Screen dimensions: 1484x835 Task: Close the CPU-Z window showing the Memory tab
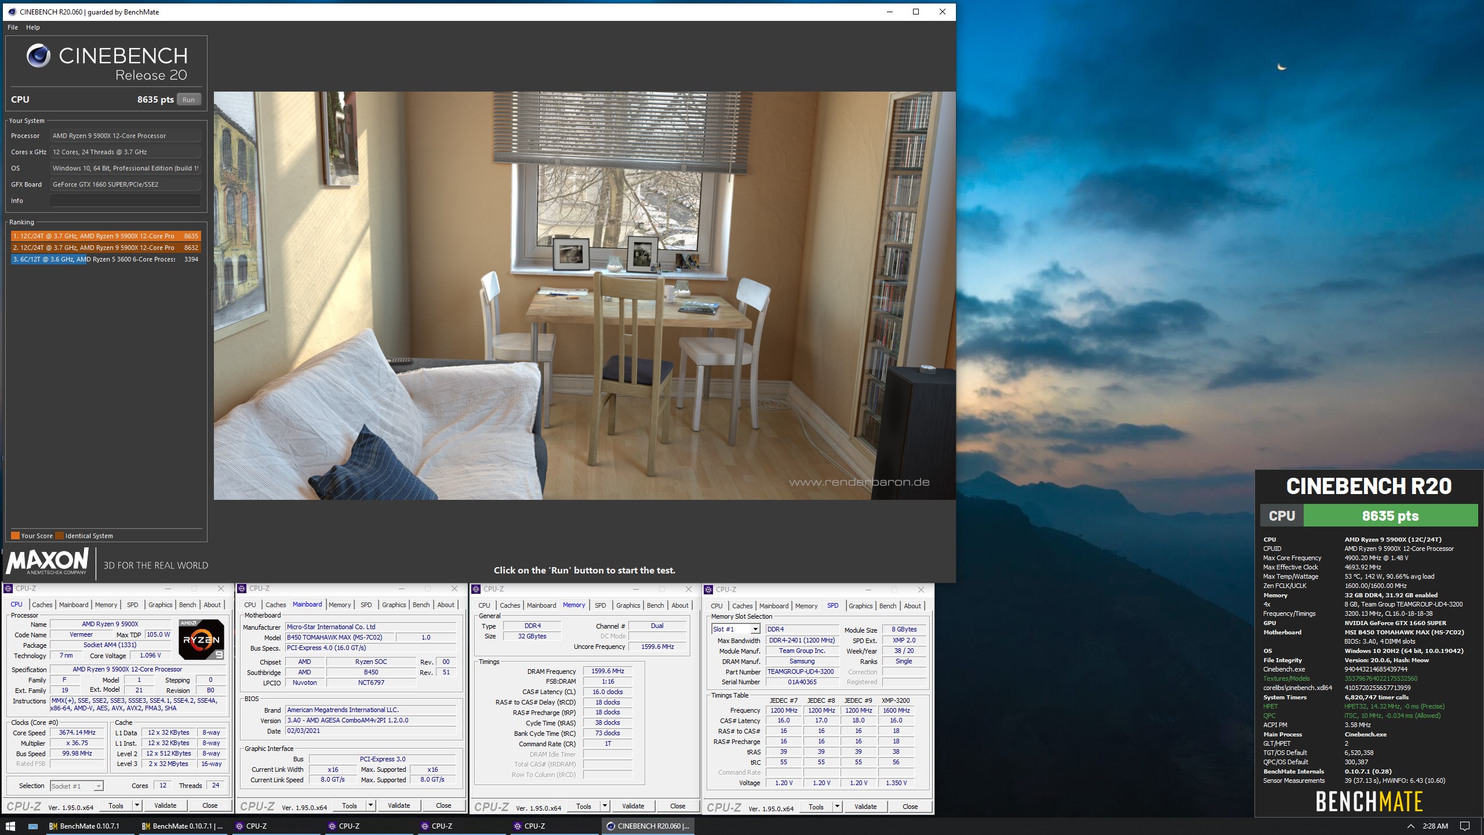(688, 589)
